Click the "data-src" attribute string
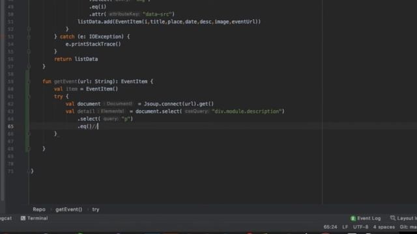This screenshot has height=234, width=417. point(157,14)
